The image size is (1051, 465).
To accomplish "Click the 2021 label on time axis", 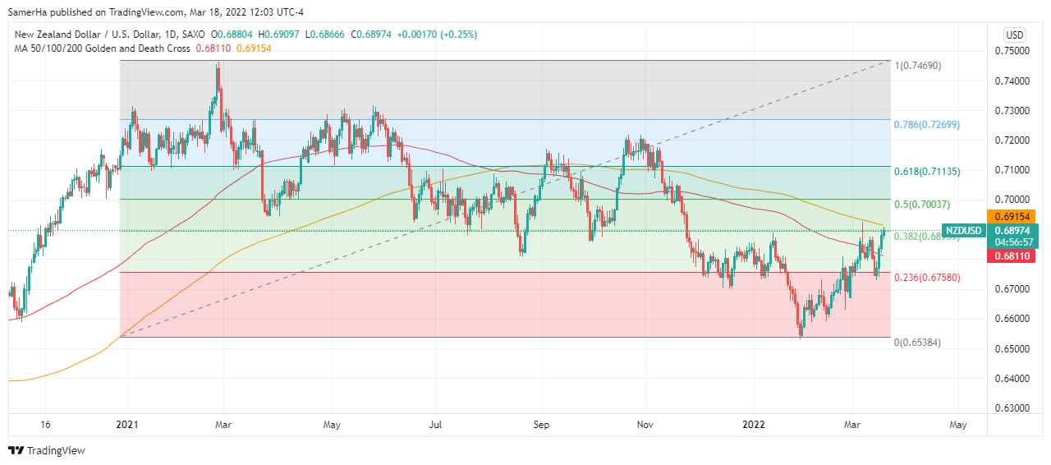I will [x=127, y=425].
